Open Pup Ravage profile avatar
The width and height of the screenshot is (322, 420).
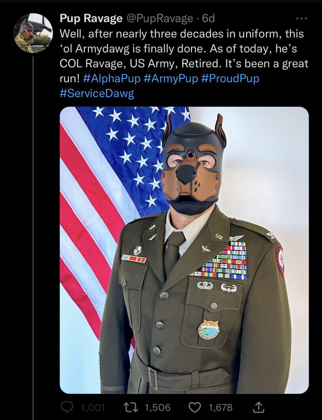33,33
